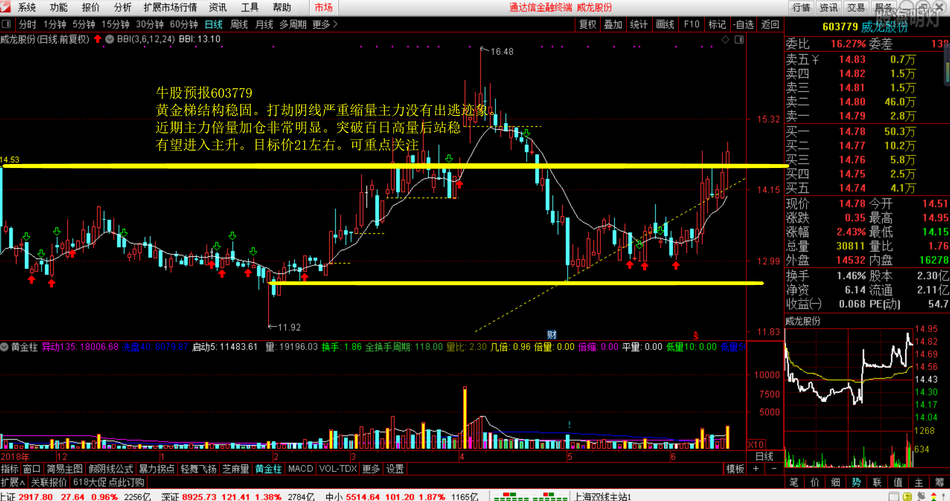Zoom out chart with − button

(x=774, y=468)
